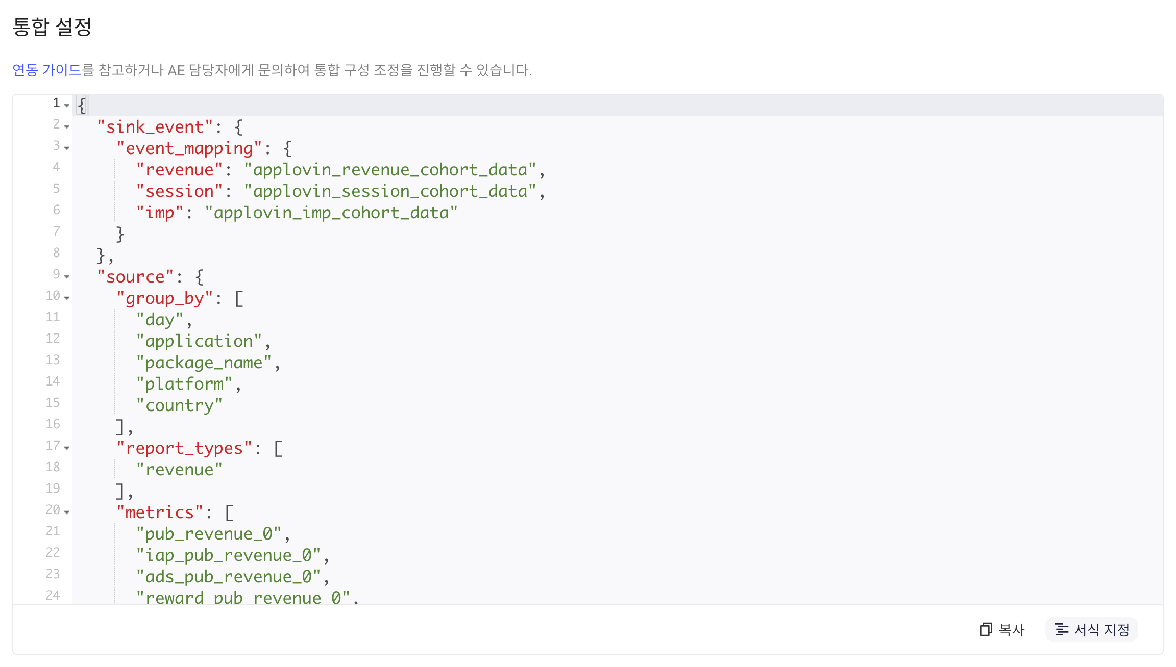Collapse the sink_event block fold arrow

coord(67,126)
